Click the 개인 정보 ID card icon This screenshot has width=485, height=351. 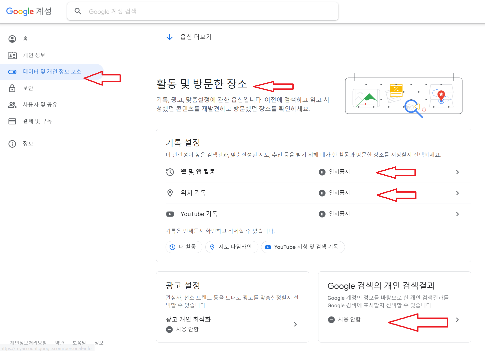[x=12, y=55]
